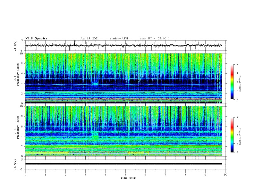
Task: Click time axis tick label "9"
Action: coord(205,175)
